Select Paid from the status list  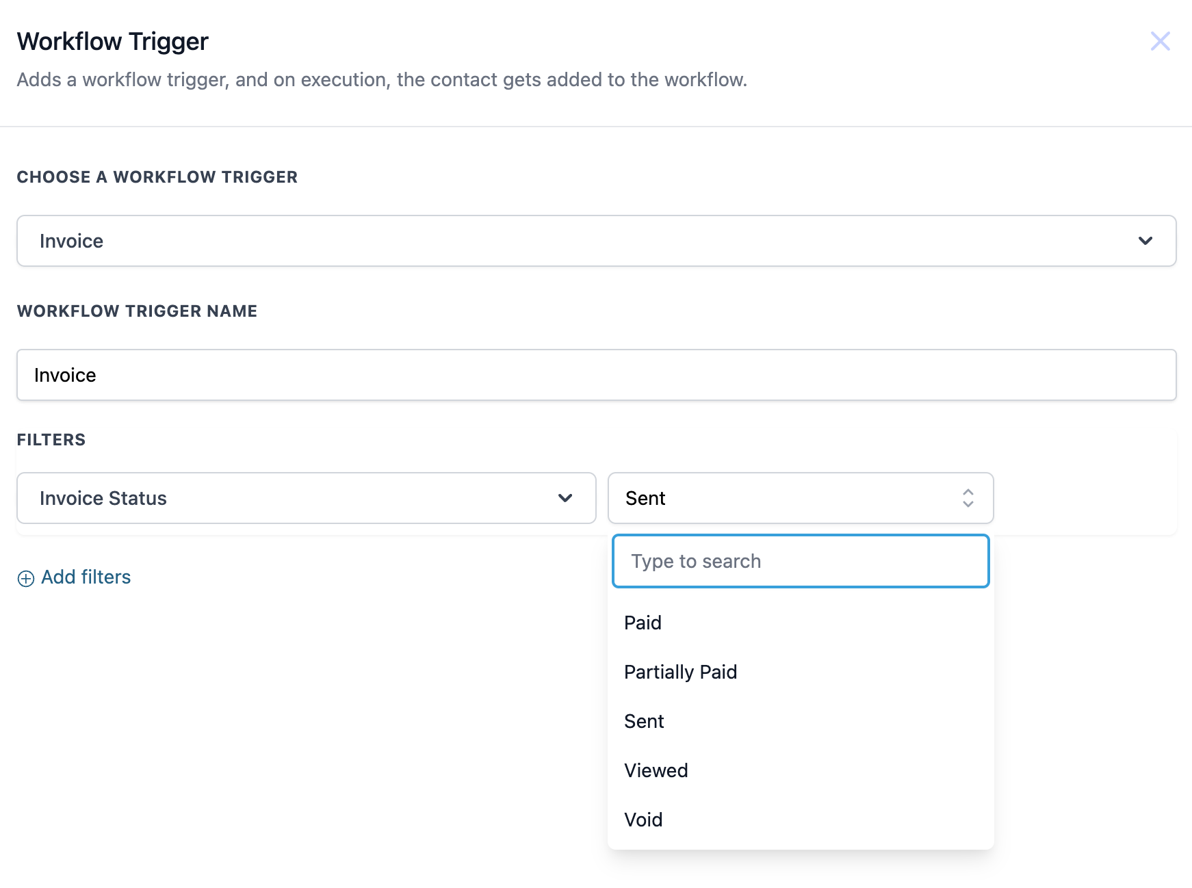coord(643,623)
